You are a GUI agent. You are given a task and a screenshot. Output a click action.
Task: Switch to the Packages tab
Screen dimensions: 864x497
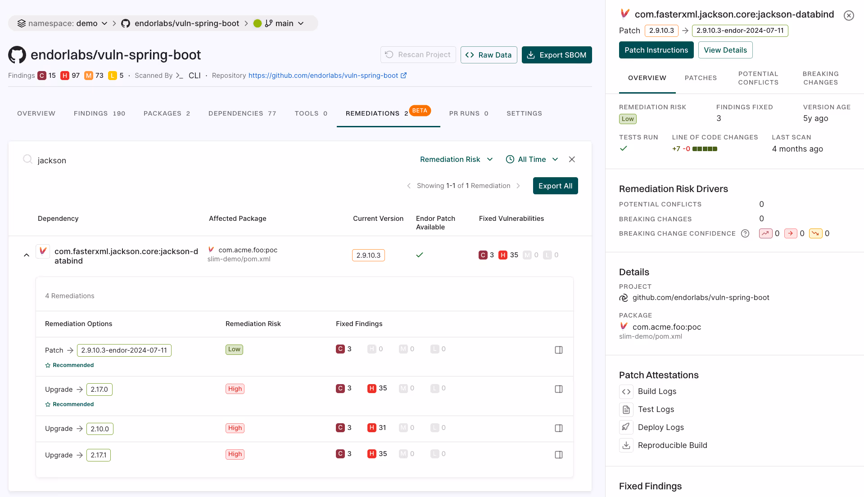[x=167, y=113]
